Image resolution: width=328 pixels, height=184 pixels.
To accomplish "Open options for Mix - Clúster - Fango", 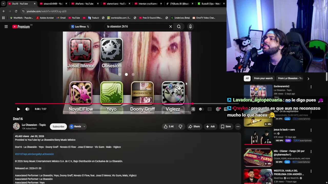I will pos(311,152).
